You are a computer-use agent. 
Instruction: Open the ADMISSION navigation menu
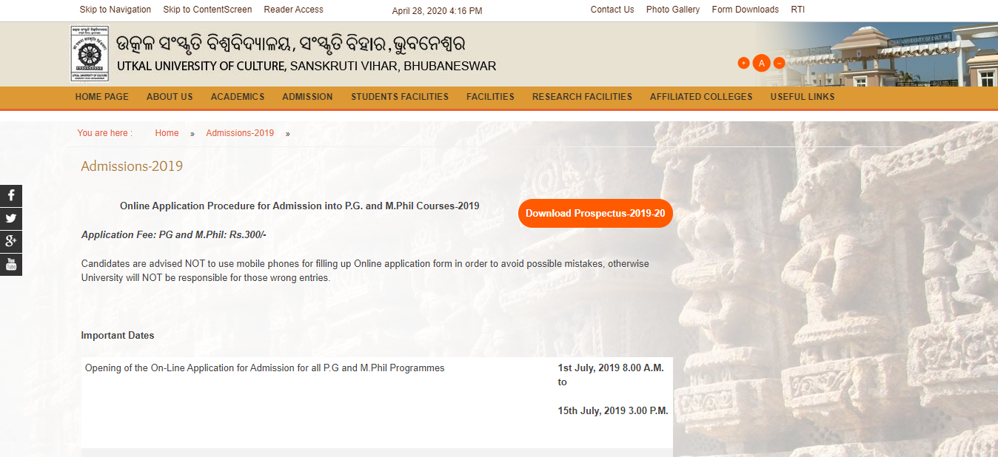coord(307,96)
